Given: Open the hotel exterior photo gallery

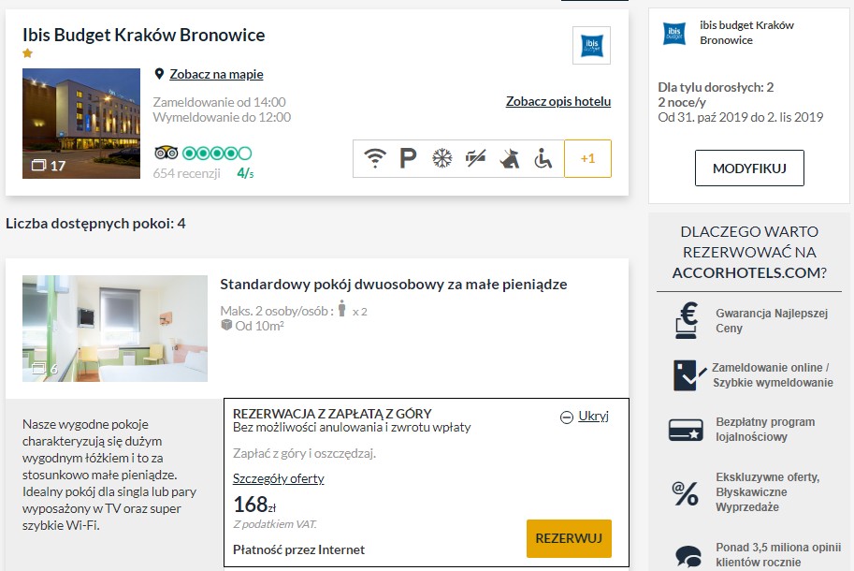Looking at the screenshot, I should pos(81,124).
